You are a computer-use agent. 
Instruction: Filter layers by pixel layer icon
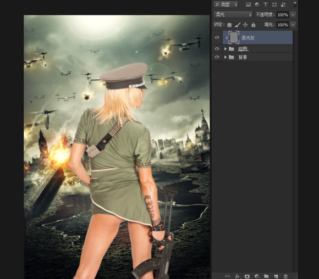(248, 4)
